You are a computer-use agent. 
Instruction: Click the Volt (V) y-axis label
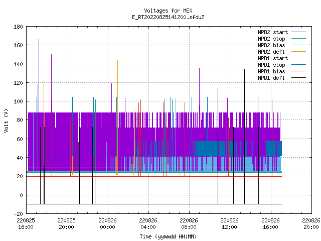7,120
